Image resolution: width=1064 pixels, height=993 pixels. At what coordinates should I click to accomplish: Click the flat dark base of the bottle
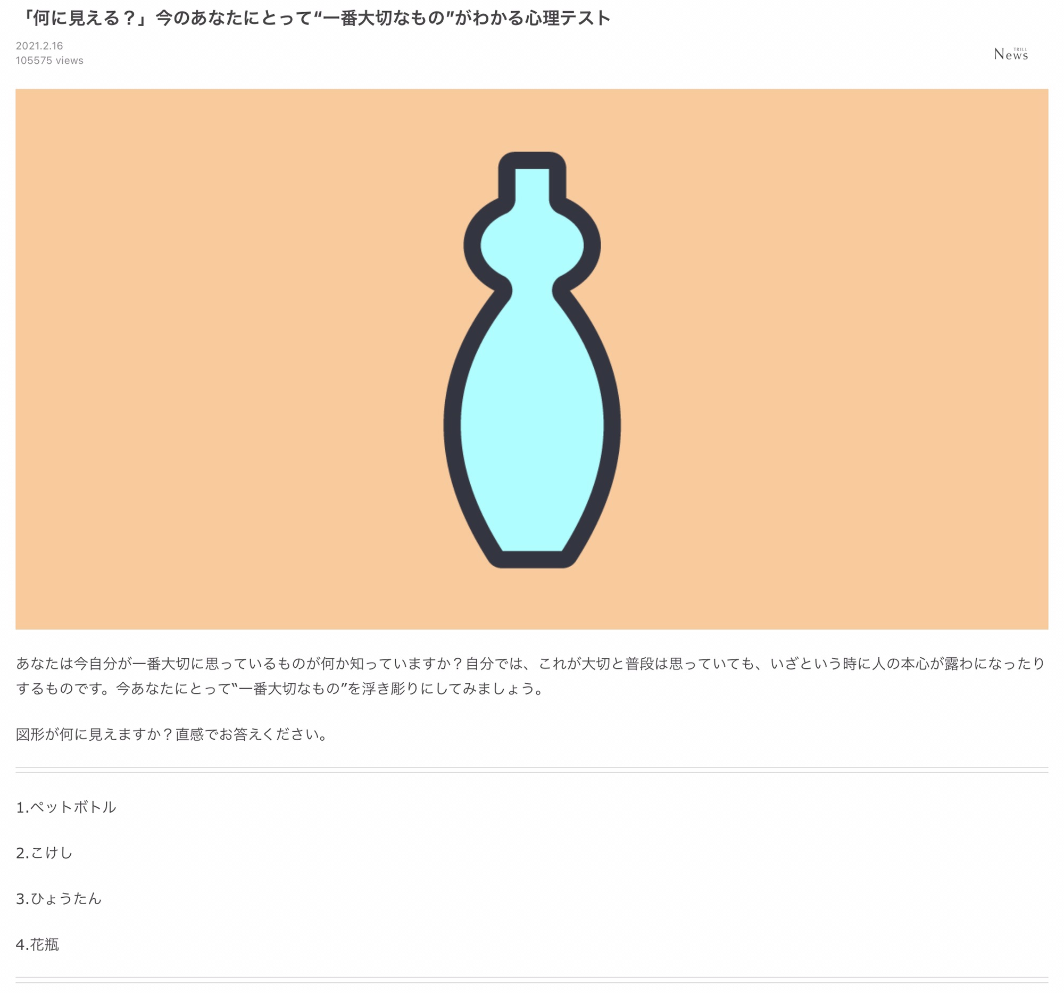click(x=532, y=559)
